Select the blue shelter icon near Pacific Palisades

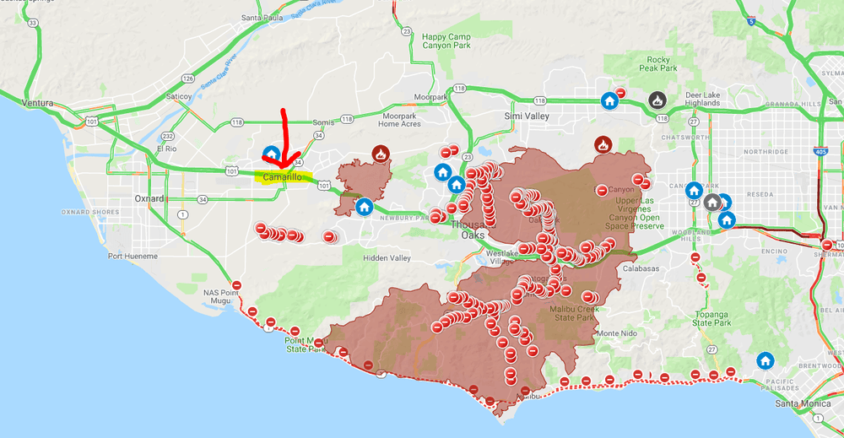point(765,360)
